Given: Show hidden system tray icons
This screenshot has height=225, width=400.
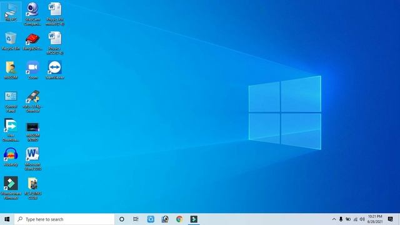Looking at the screenshot, I should point(334,219).
